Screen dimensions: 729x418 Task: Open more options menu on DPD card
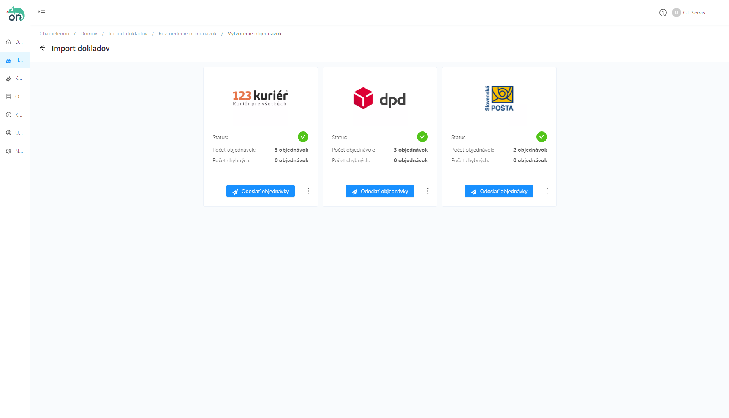tap(428, 191)
